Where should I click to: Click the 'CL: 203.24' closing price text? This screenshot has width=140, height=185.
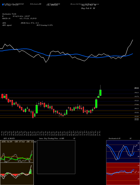[x=52, y=5]
